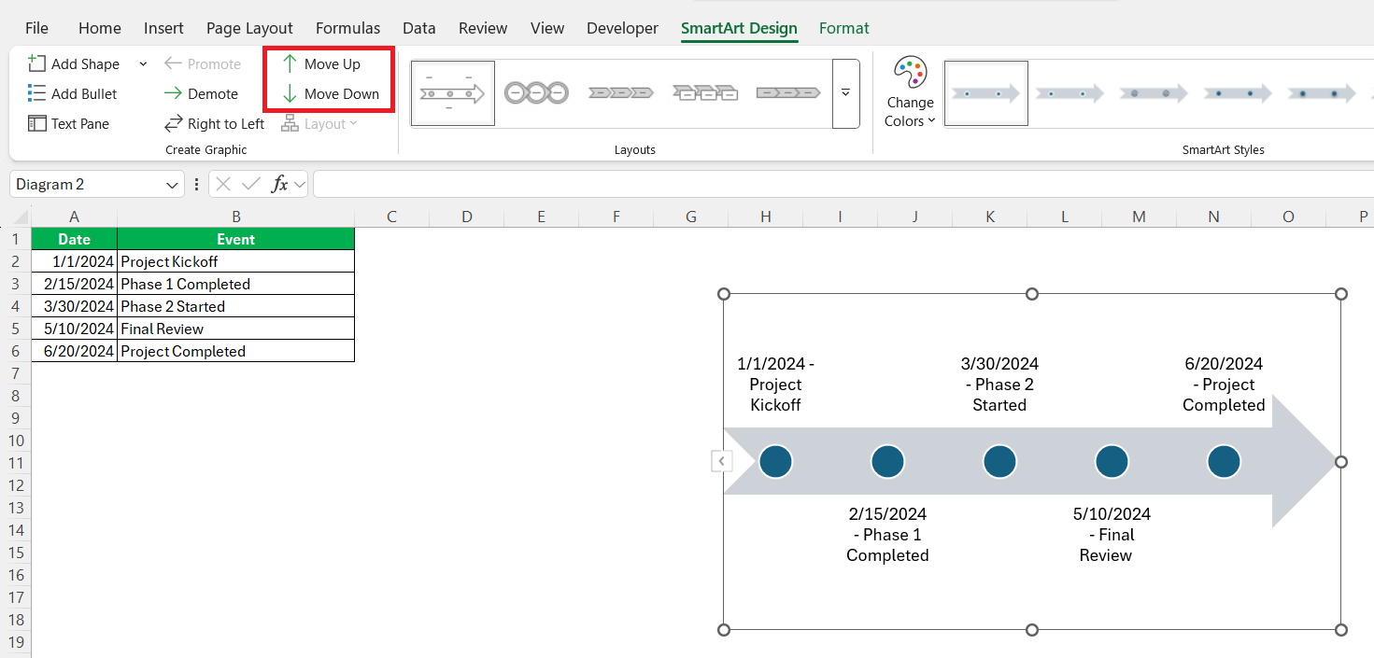Open the Developer tab
The width and height of the screenshot is (1374, 658).
click(622, 28)
